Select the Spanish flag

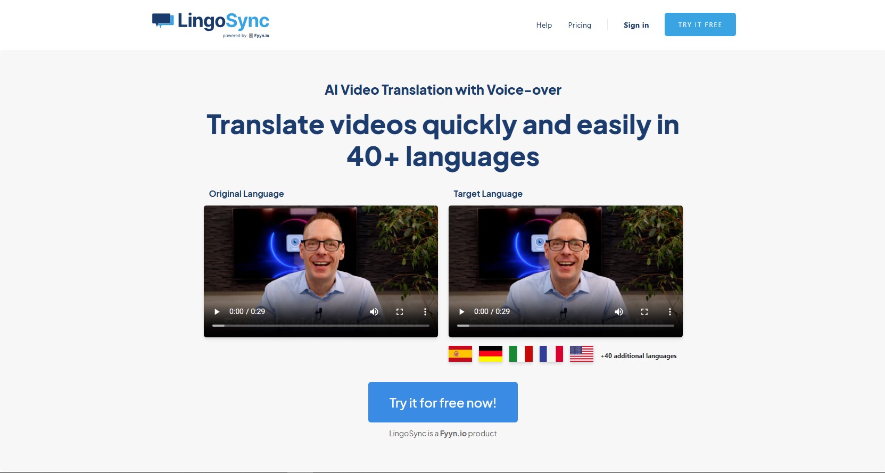tap(460, 354)
